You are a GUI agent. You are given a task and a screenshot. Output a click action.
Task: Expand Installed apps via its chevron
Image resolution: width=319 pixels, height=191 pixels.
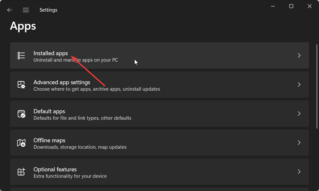[x=299, y=55]
